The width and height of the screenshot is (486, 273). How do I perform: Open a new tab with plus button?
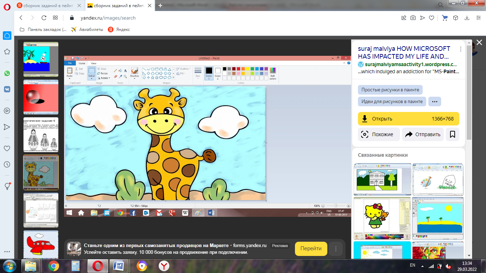(160, 5)
